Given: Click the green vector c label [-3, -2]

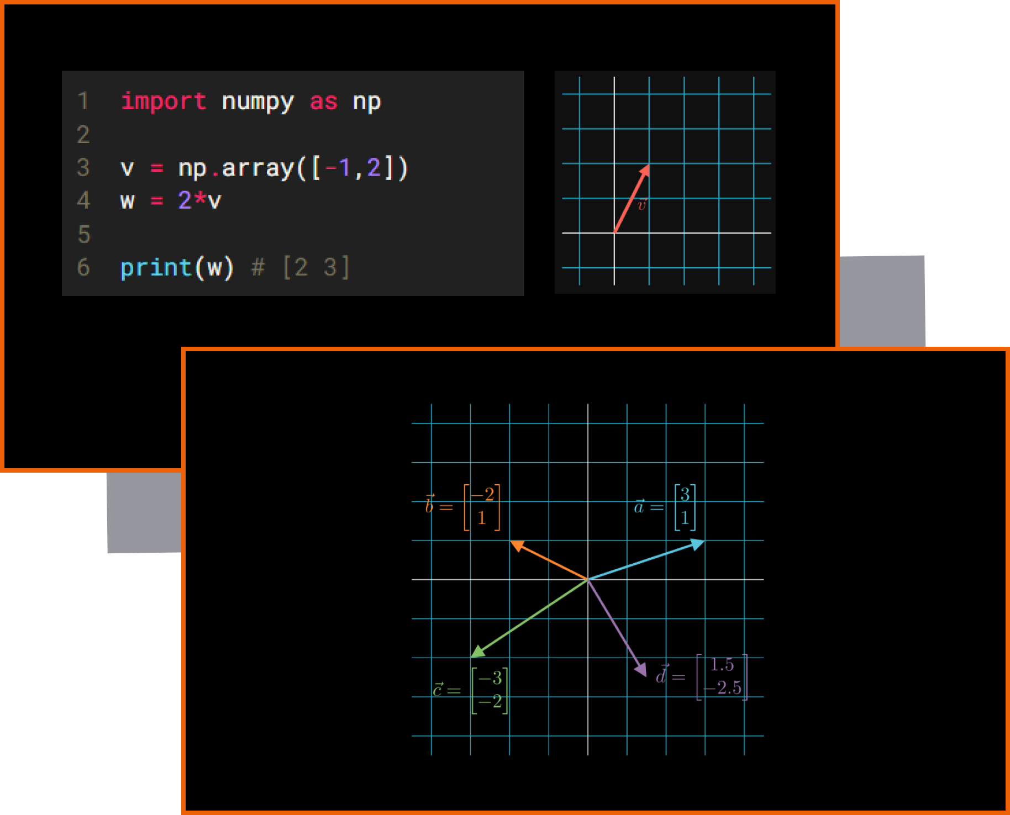Looking at the screenshot, I should [470, 690].
